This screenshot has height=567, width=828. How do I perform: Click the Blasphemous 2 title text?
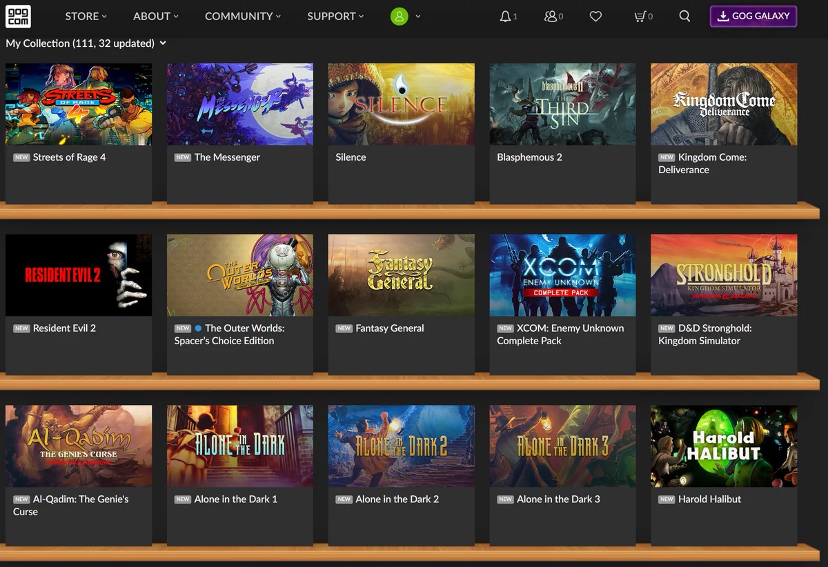coord(529,157)
